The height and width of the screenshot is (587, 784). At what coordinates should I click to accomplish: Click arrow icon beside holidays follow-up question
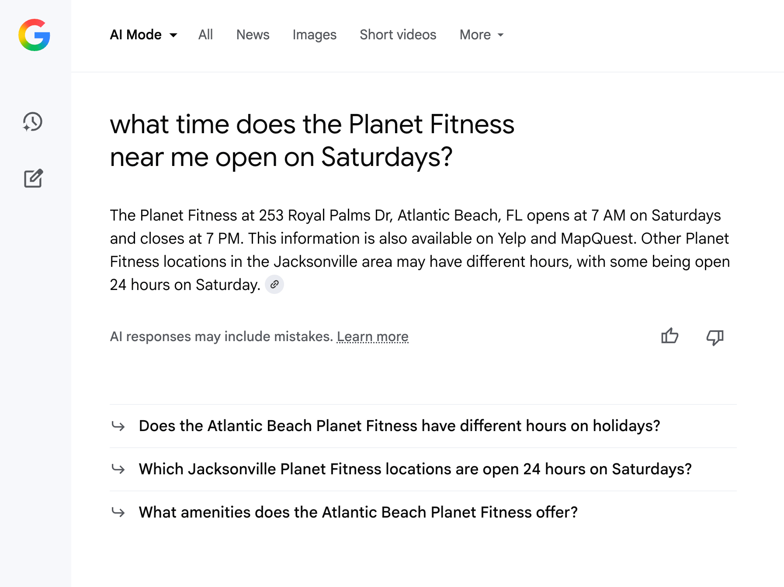[x=118, y=426]
